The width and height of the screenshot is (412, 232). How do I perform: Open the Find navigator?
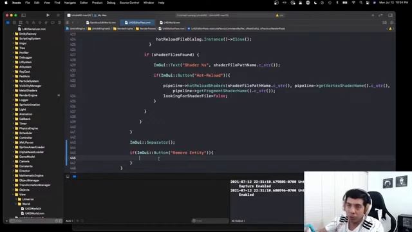point(27,23)
